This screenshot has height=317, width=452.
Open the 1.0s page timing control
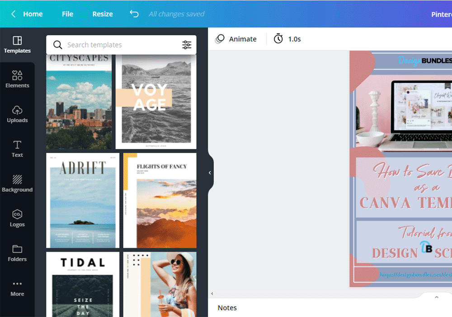coord(287,39)
